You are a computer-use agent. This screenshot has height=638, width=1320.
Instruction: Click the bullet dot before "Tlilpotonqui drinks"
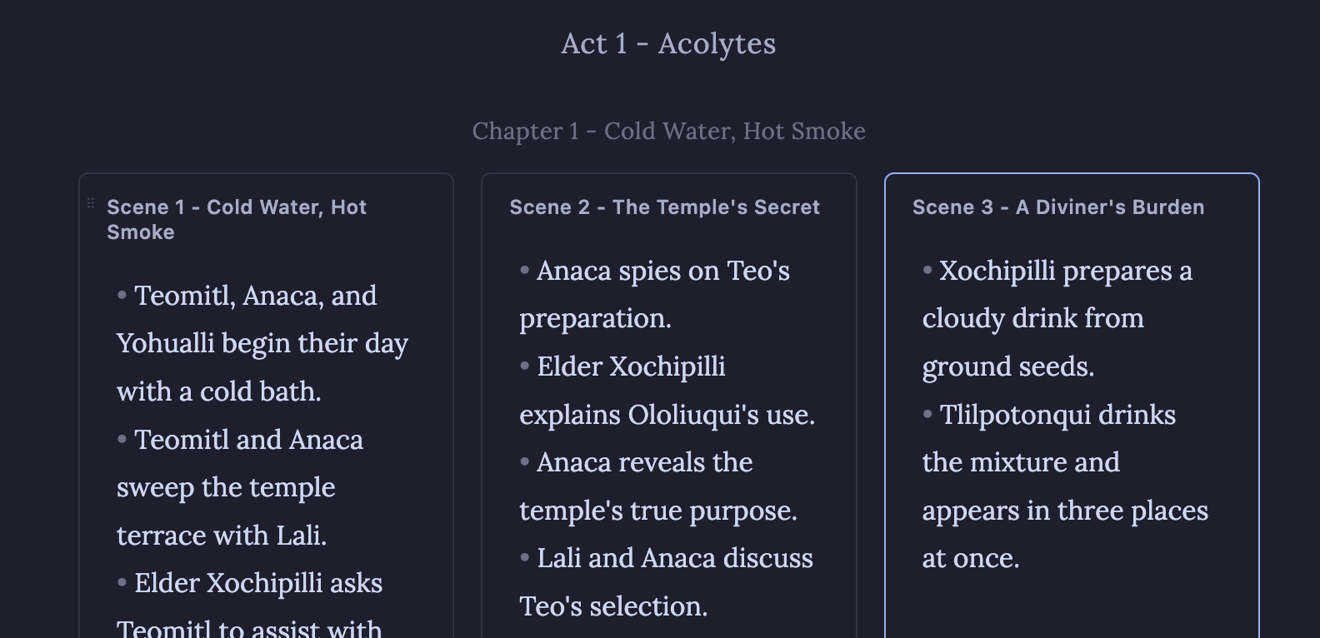pyautogui.click(x=927, y=414)
